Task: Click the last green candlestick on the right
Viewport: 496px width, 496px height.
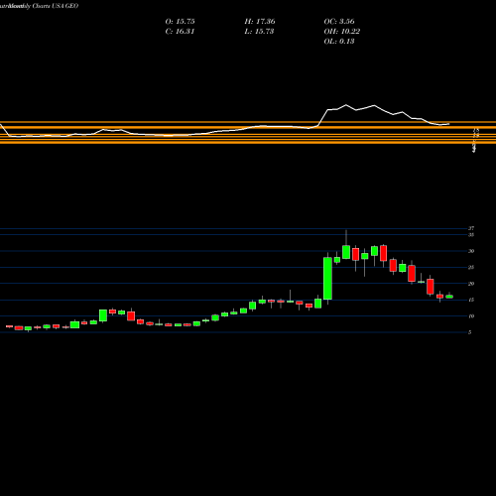Action: pyautogui.click(x=449, y=297)
